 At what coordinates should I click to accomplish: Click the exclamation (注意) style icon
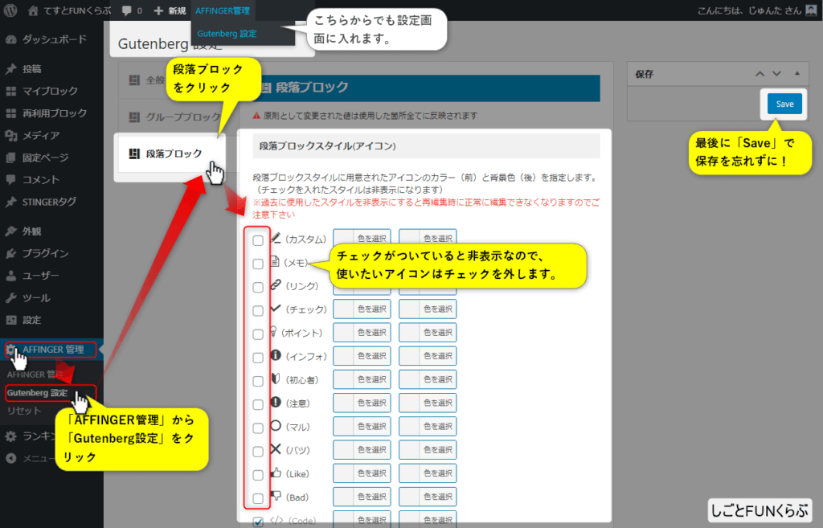pyautogui.click(x=276, y=402)
